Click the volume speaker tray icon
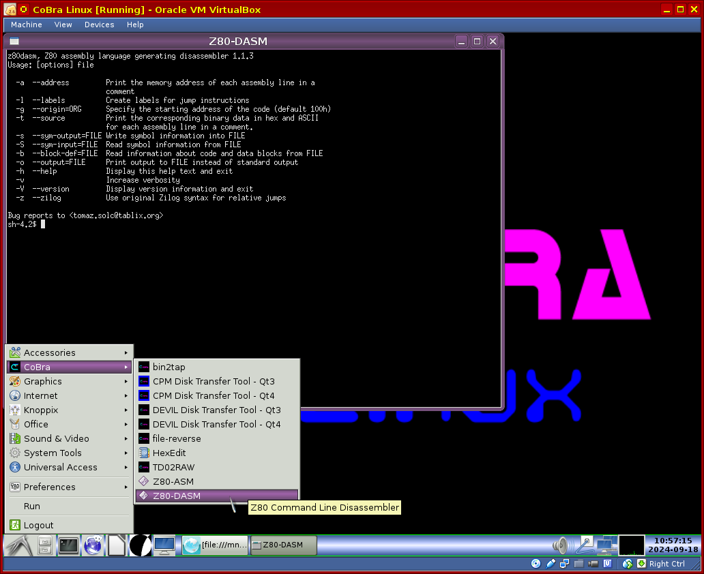The width and height of the screenshot is (704, 574). 561,545
